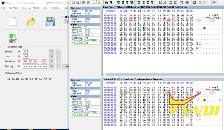The image size is (224, 130).
Task: Click the L button for Encr.Key P4
Action: tap(58, 67)
